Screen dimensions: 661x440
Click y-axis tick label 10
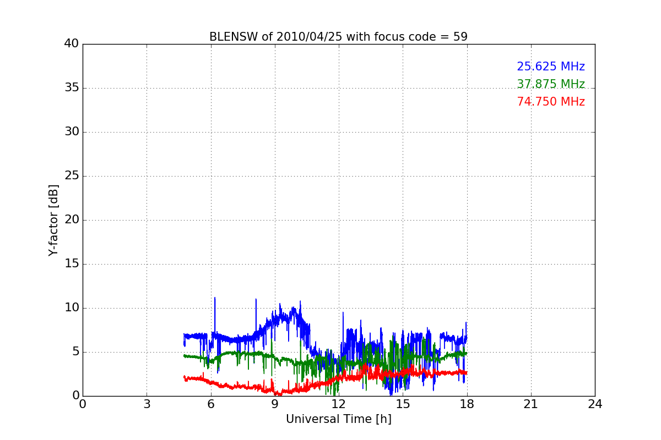pos(72,308)
